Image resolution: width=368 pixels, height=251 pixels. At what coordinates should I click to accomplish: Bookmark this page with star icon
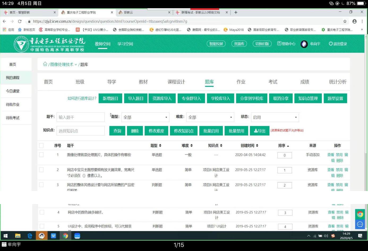pos(345,21)
